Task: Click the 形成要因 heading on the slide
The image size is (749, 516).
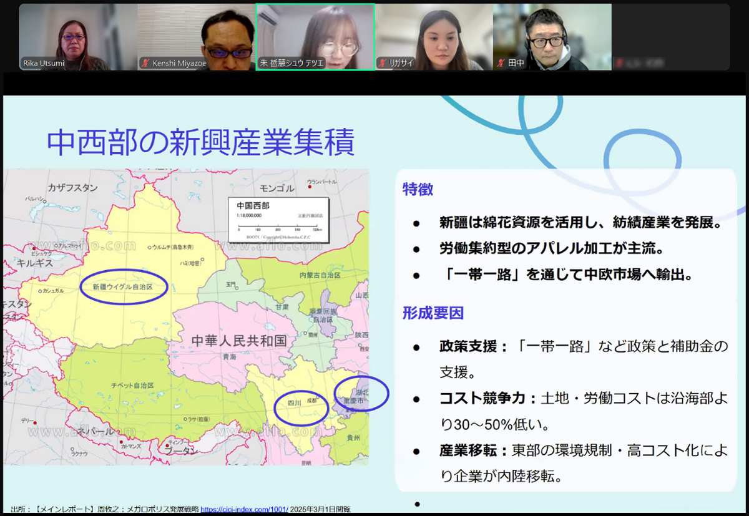Action: tap(433, 313)
